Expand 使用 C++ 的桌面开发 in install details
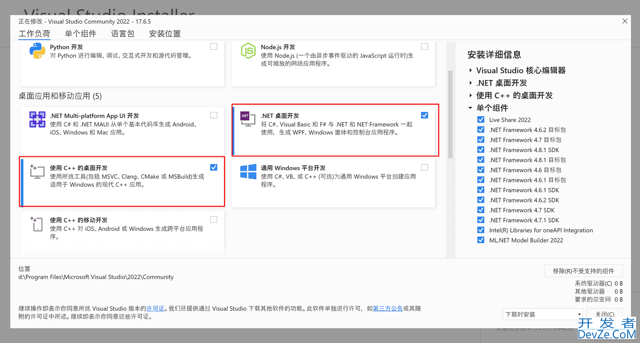This screenshot has width=640, height=343. 470,95
